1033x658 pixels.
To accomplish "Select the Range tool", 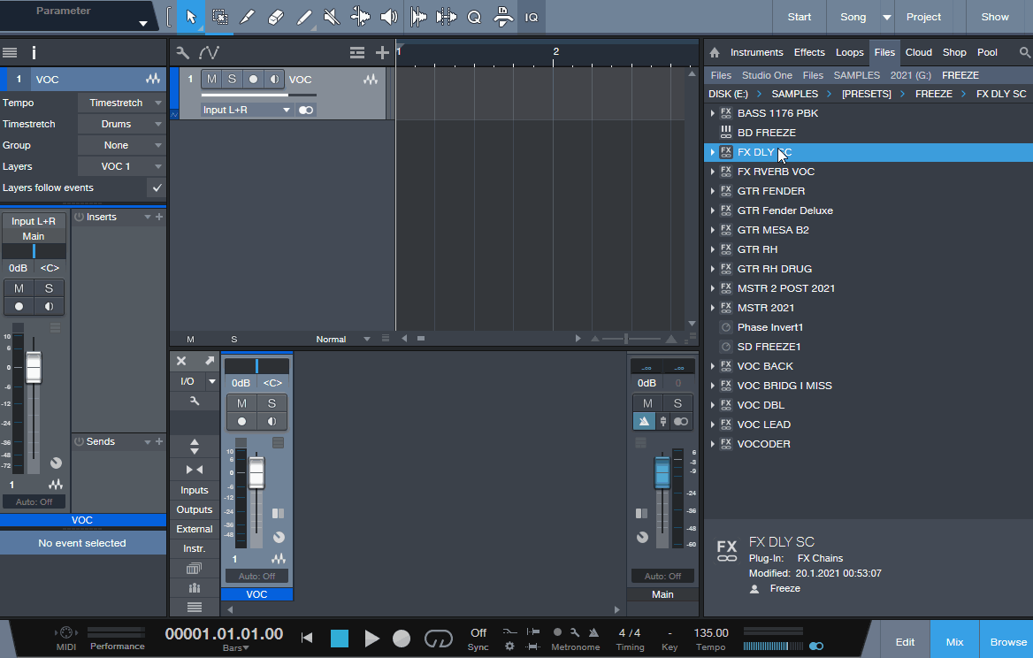I will click(x=220, y=17).
